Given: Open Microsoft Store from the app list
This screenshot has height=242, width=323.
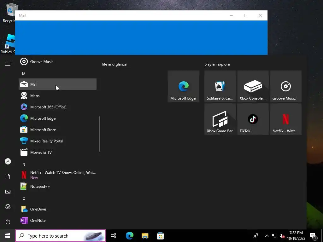Looking at the screenshot, I should (x=58, y=130).
